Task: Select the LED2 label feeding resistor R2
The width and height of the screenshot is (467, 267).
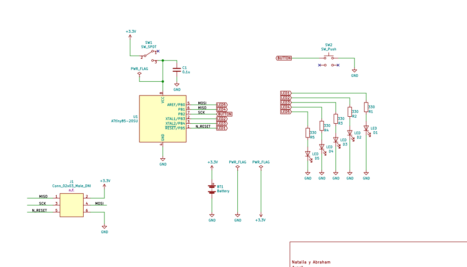Action: (x=286, y=98)
